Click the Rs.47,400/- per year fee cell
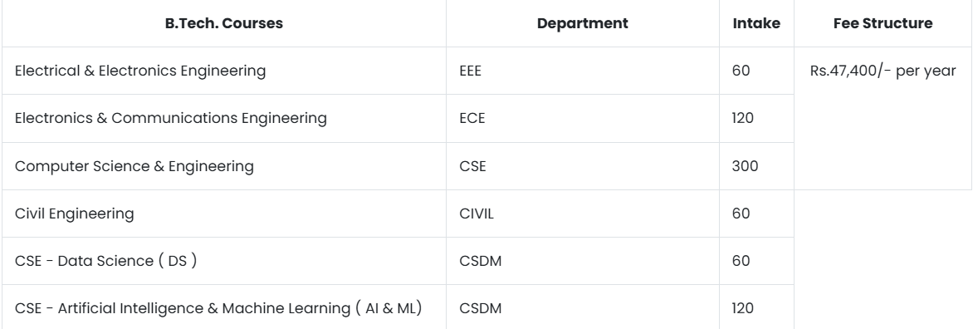This screenshot has width=973, height=329. coord(883,119)
